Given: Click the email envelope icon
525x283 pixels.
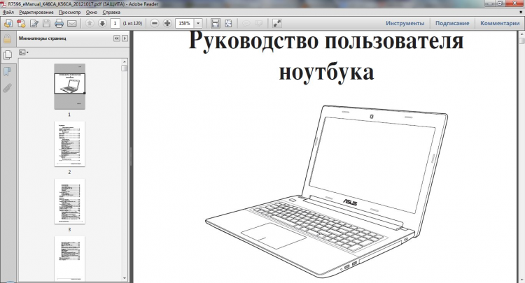Looking at the screenshot, I should pyautogui.click(x=71, y=23).
